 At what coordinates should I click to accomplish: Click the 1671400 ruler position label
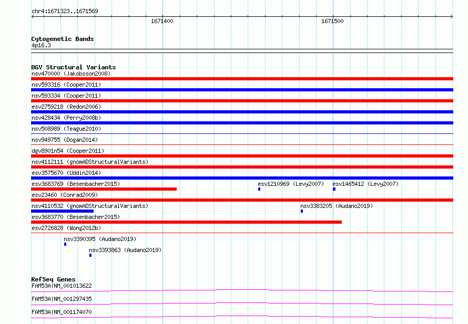[162, 21]
